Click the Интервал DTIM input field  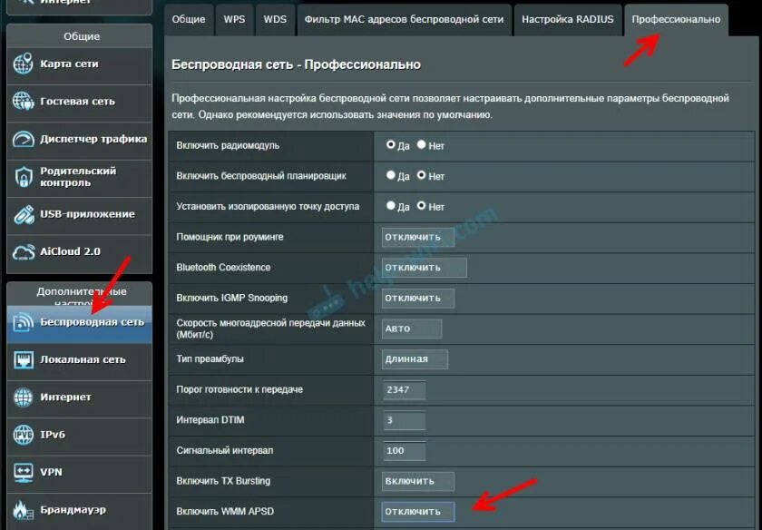click(x=405, y=420)
